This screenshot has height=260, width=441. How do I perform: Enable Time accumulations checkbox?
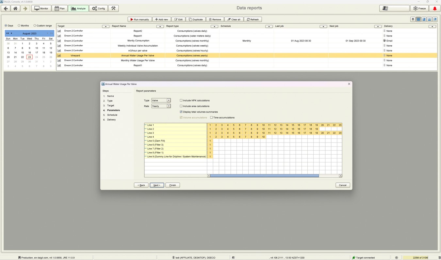click(212, 117)
